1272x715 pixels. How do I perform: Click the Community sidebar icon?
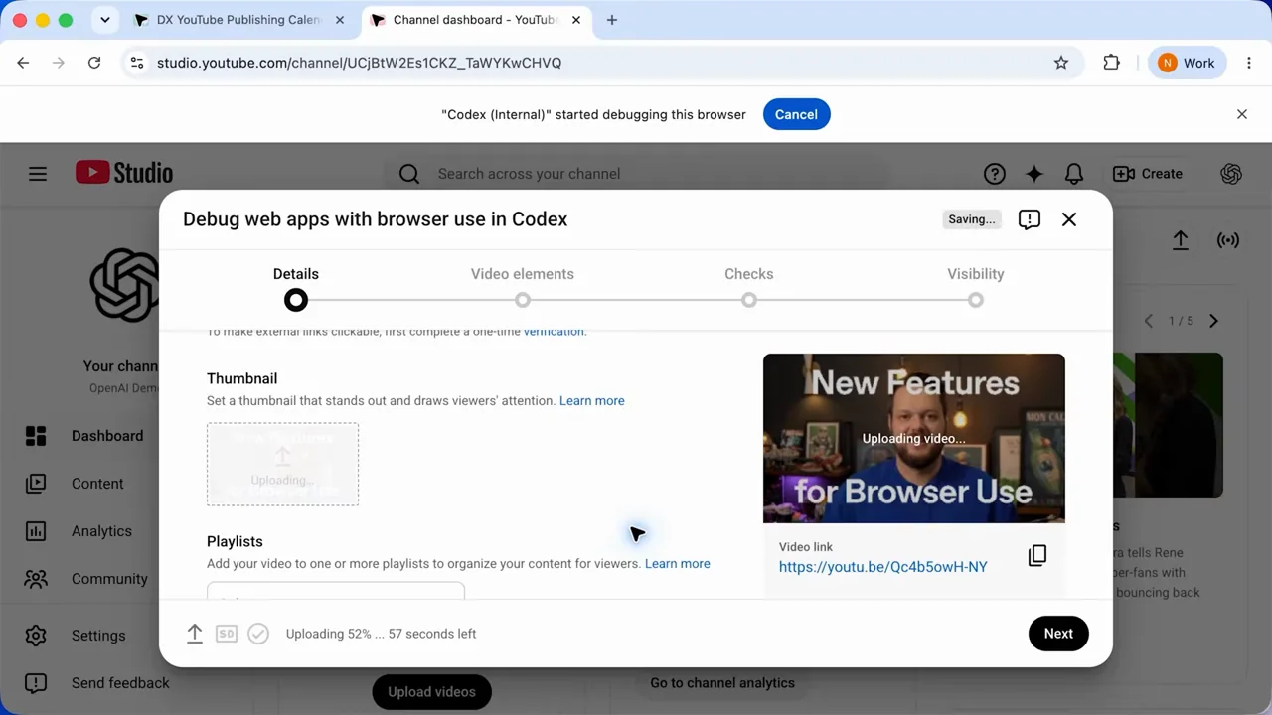click(36, 579)
